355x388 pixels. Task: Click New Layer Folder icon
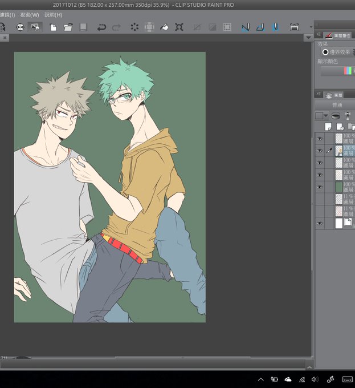[351, 127]
